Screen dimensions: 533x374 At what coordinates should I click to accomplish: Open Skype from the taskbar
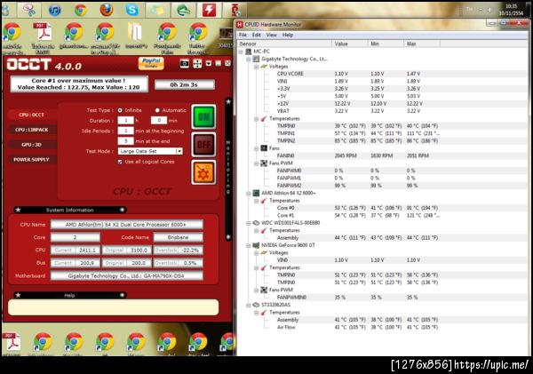[x=131, y=10]
